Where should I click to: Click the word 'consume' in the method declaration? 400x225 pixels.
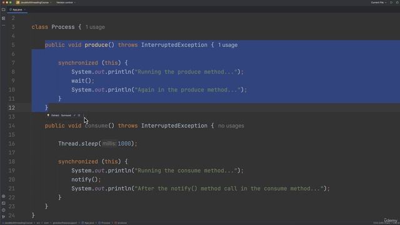pos(96,126)
